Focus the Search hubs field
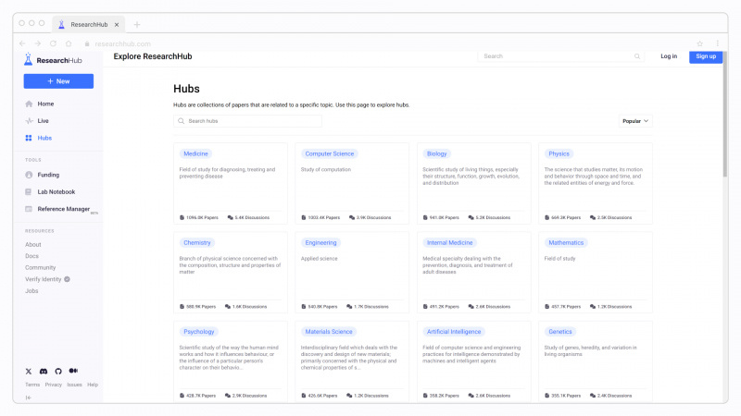Screen dimensions: 741x416 pyautogui.click(x=247, y=121)
